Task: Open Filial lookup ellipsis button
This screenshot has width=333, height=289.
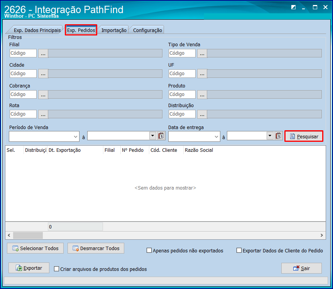Action: [x=43, y=54]
